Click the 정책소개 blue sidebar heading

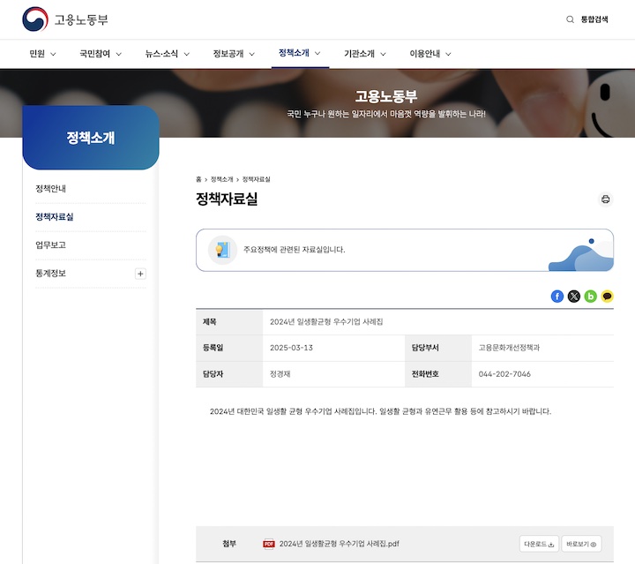pyautogui.click(x=91, y=138)
